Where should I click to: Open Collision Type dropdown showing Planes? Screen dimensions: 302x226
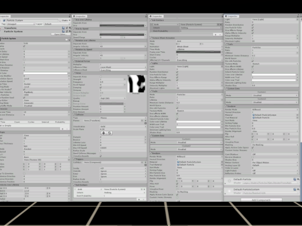(123, 118)
